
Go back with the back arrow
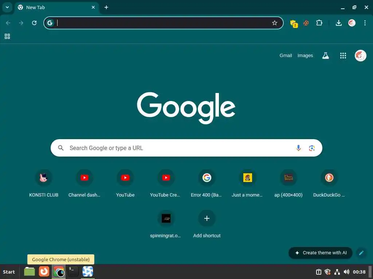pyautogui.click(x=8, y=23)
